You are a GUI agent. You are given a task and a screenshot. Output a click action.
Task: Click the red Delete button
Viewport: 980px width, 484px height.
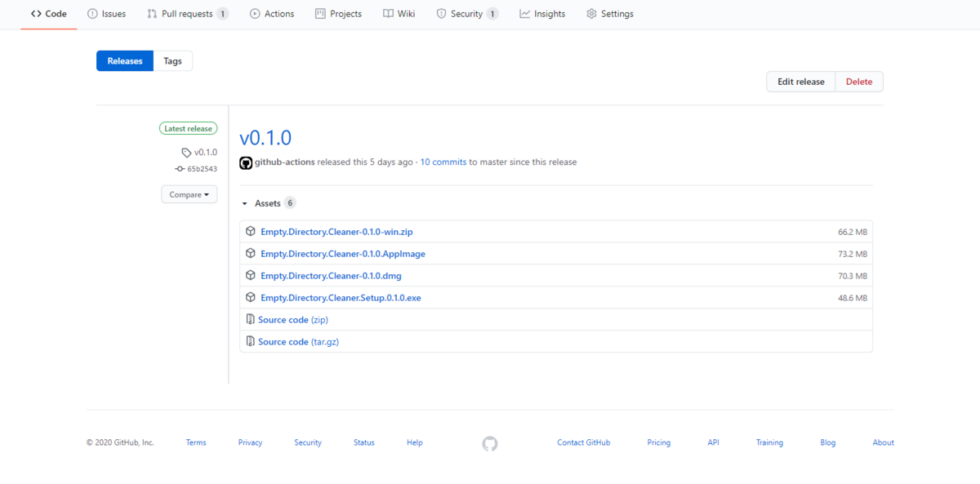(859, 82)
